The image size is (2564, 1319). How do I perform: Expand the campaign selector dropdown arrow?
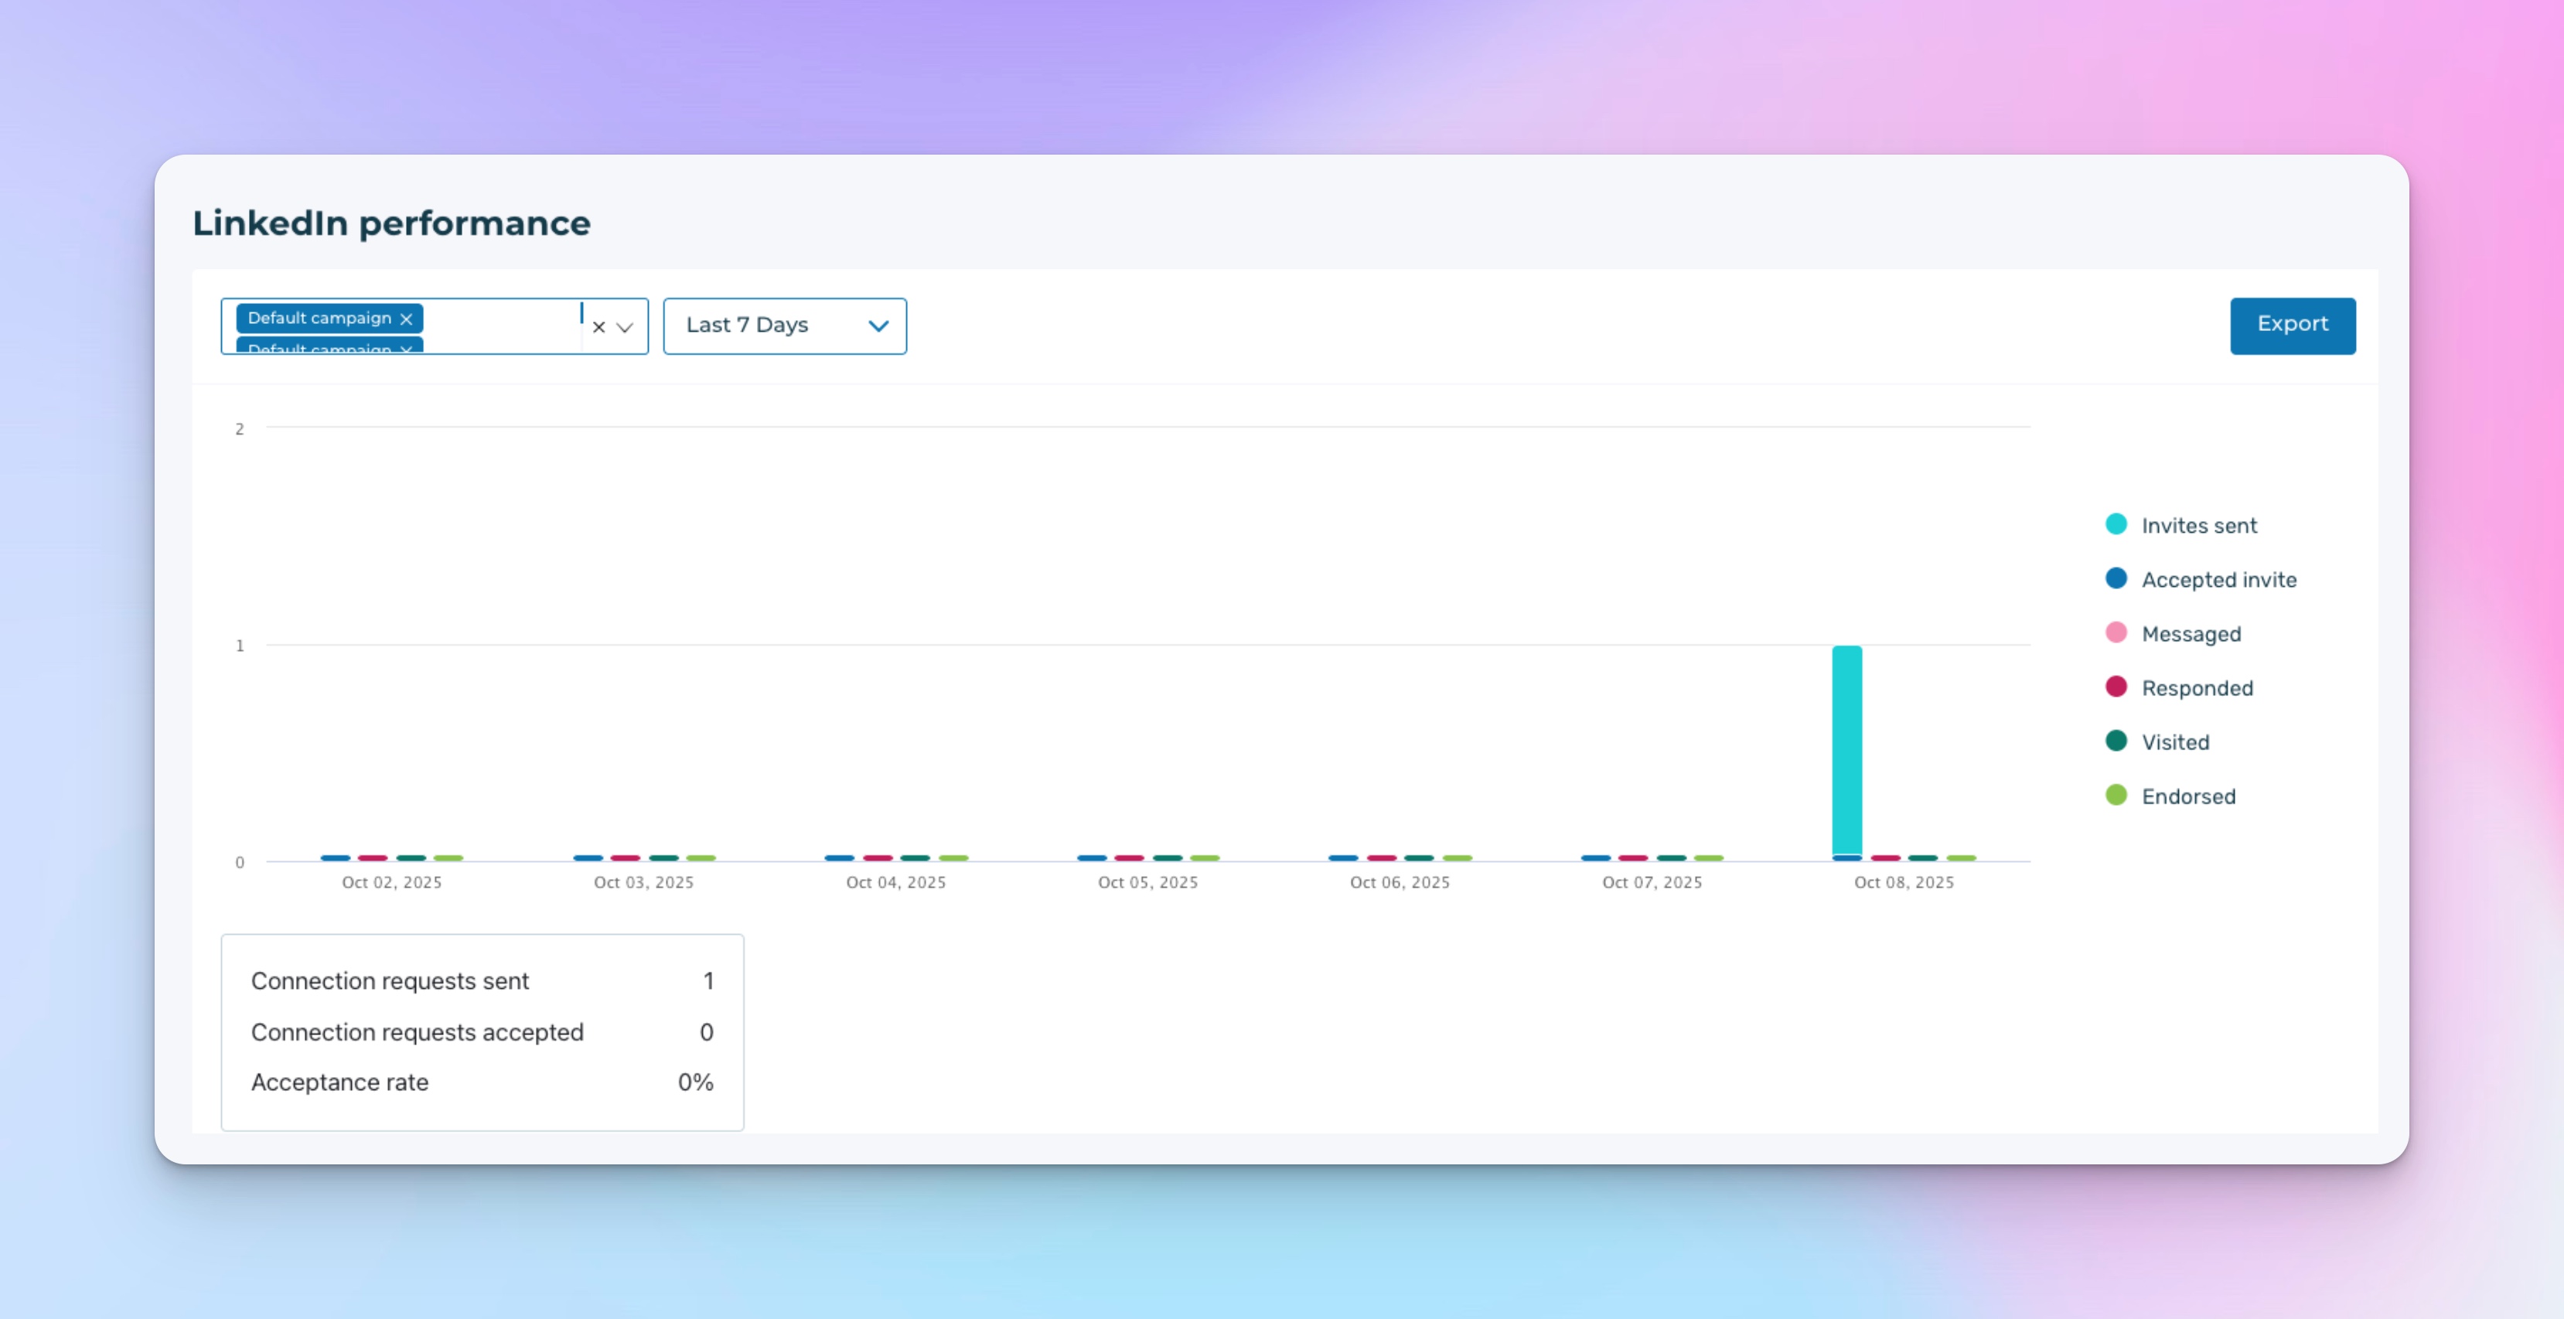pos(625,326)
